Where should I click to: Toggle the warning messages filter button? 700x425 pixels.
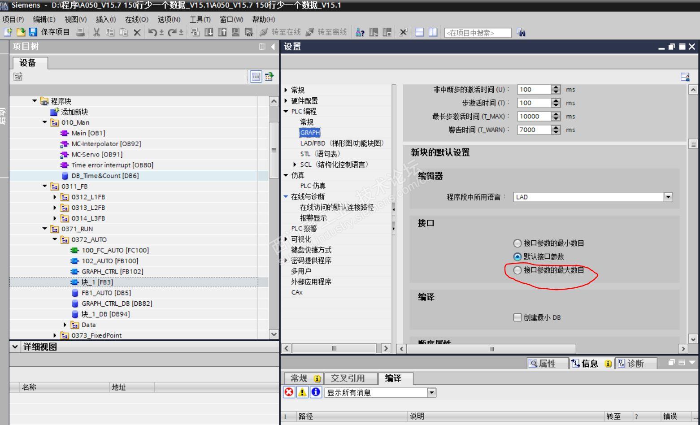(303, 392)
